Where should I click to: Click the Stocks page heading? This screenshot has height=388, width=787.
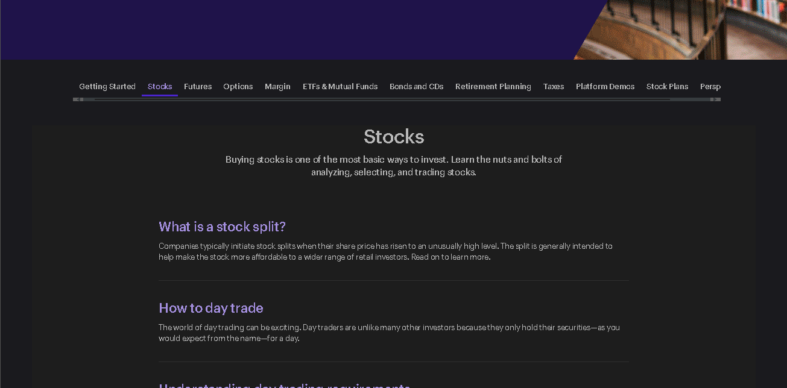(393, 137)
